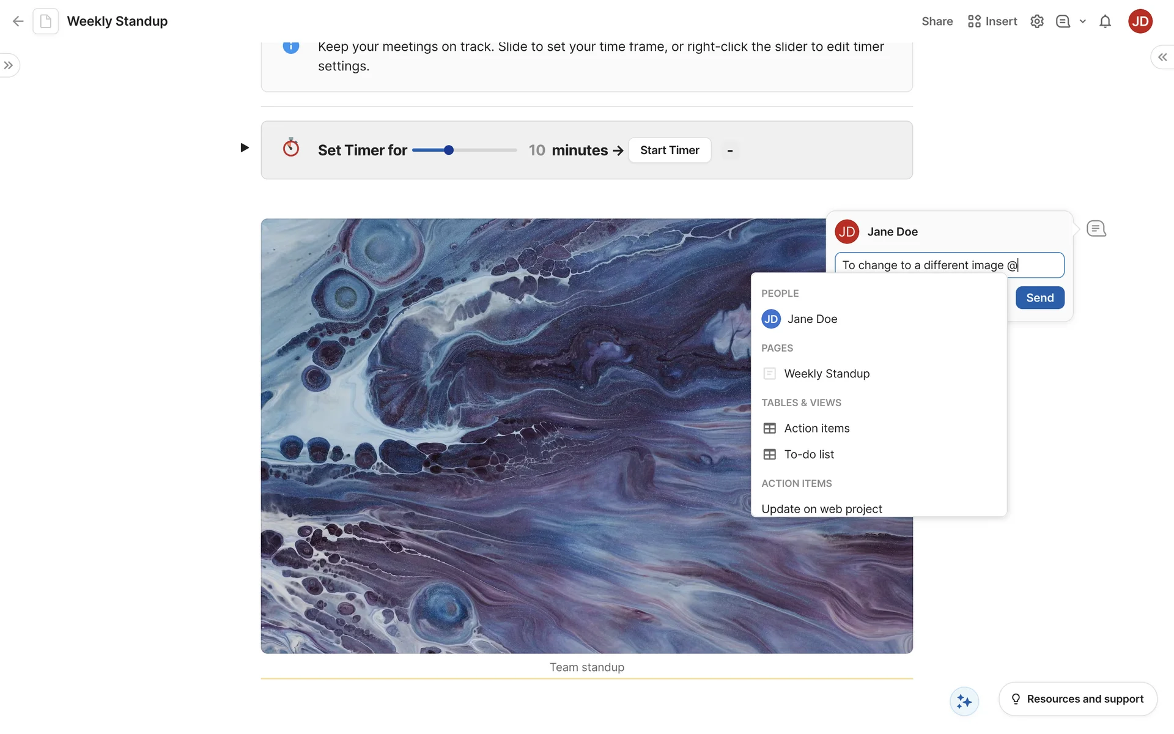Click the comment text input field

[x=948, y=265]
